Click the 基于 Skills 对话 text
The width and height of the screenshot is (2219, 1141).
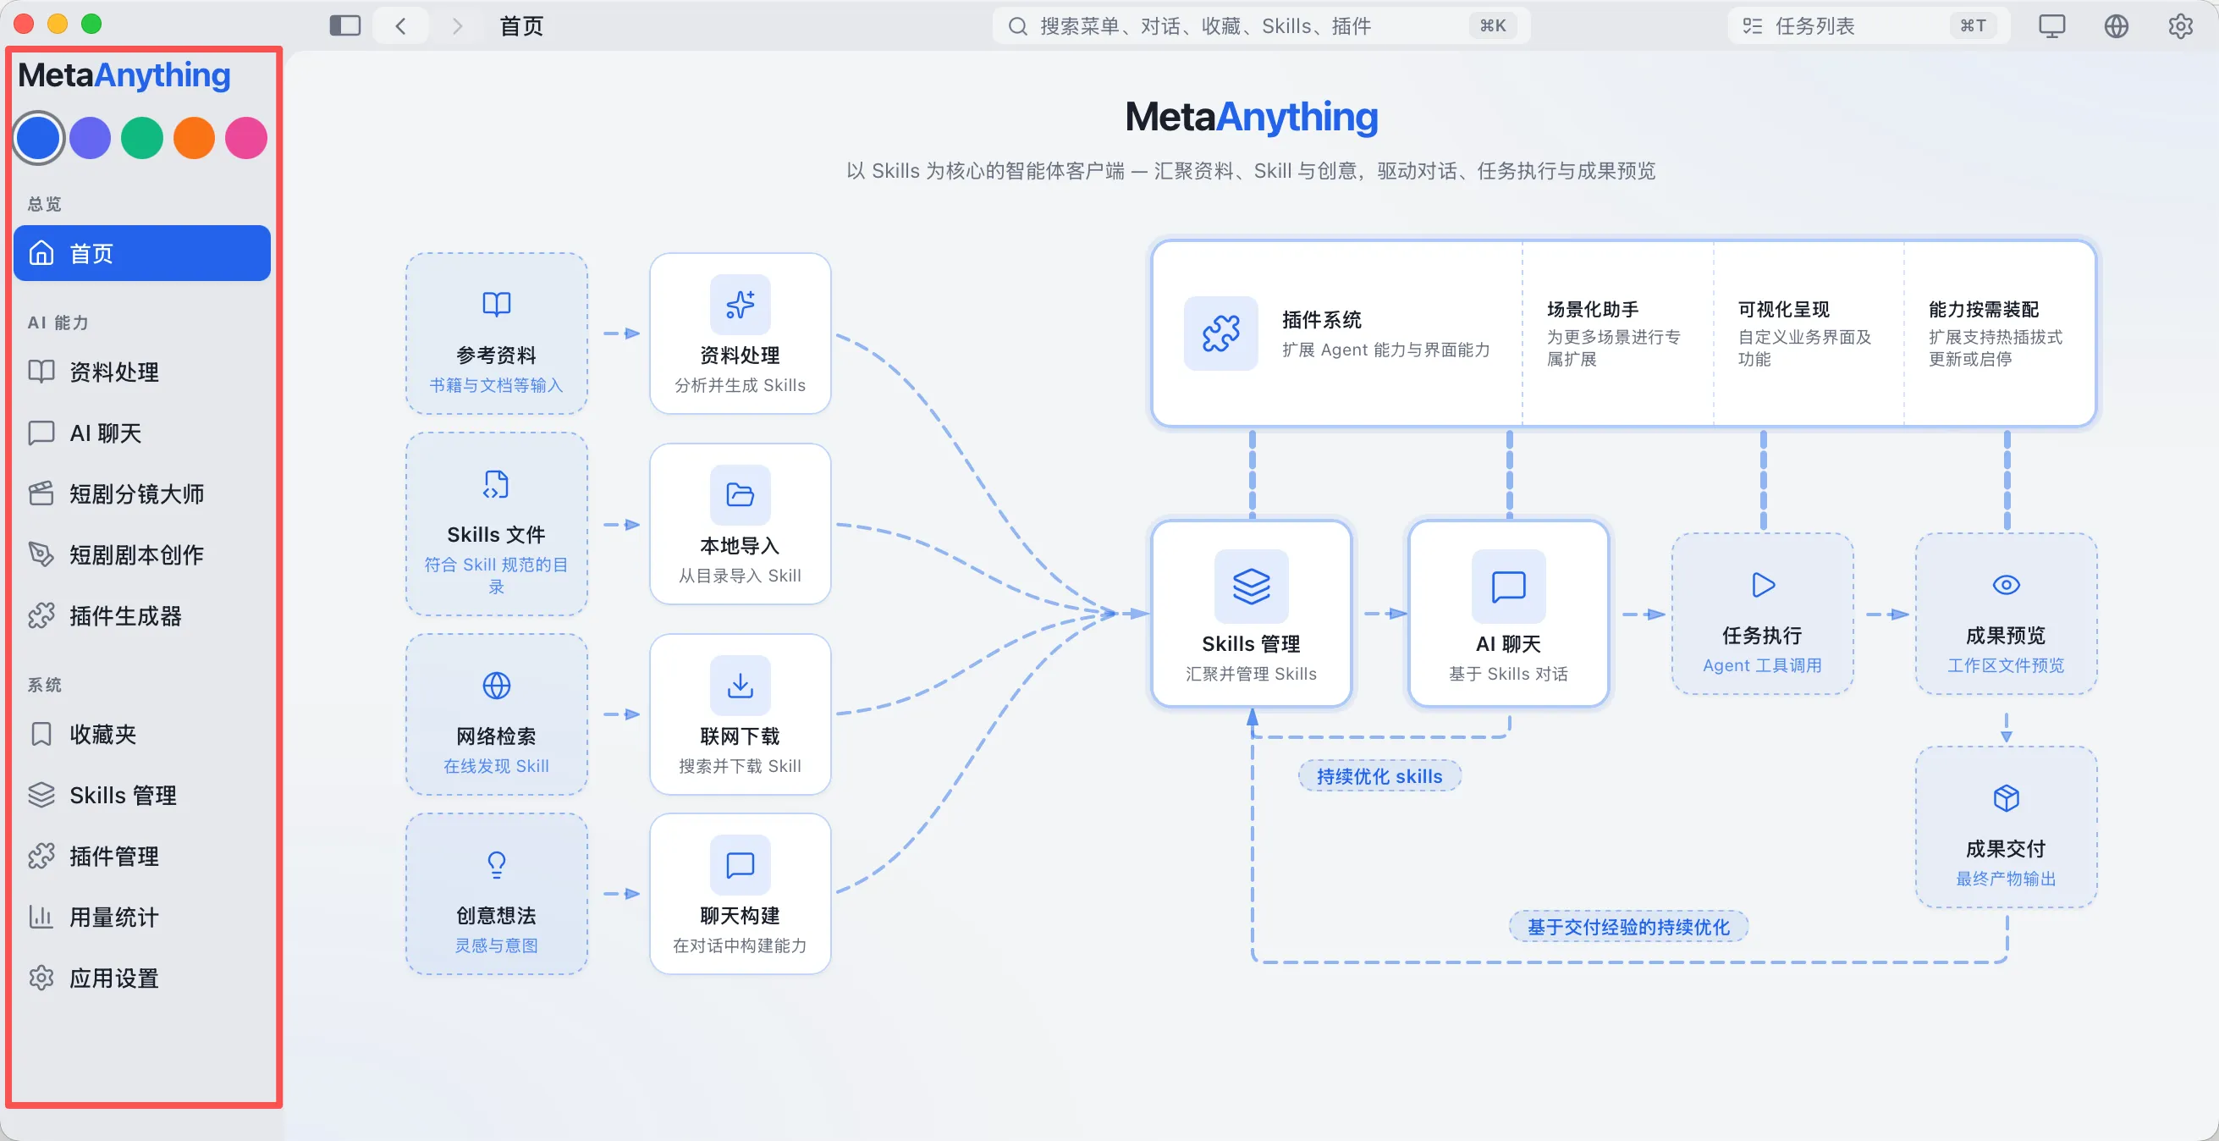[1508, 674]
